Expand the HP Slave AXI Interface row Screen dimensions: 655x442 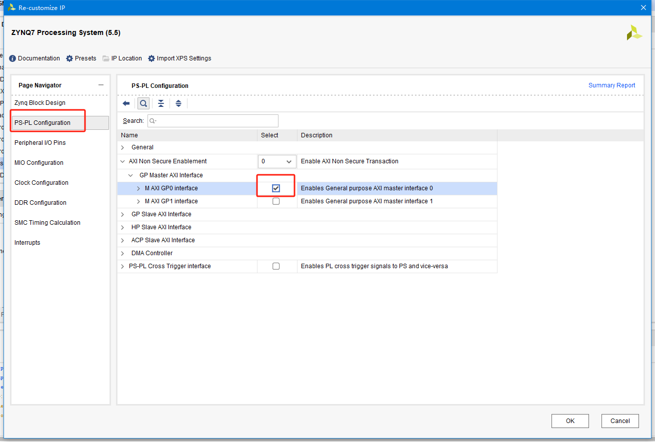[122, 227]
